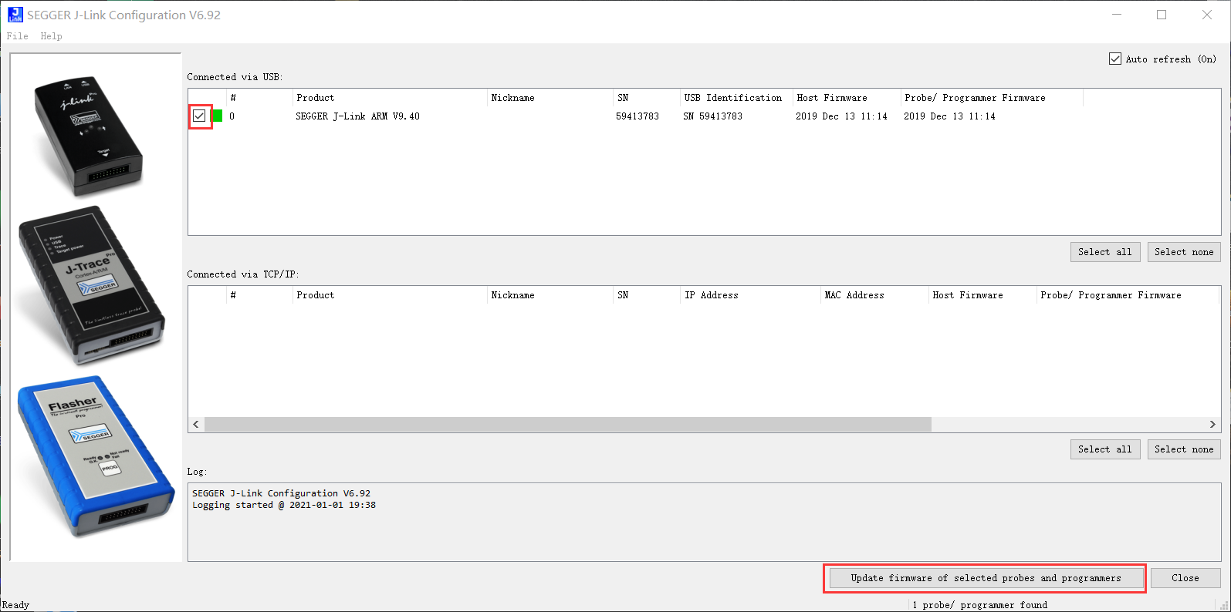Click the Nickname column header in USB list

click(550, 98)
